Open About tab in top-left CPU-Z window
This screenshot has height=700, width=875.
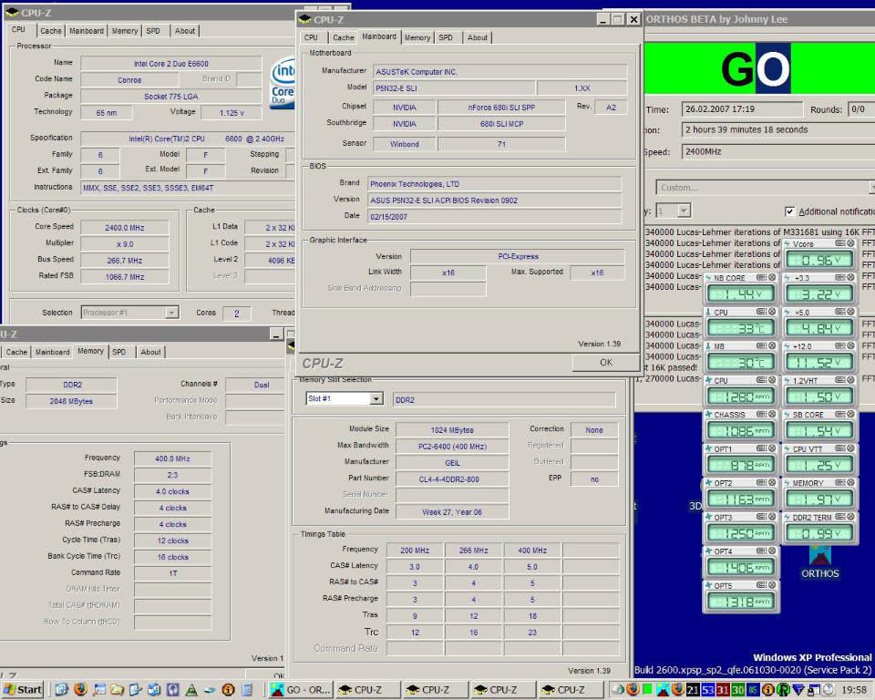185,31
